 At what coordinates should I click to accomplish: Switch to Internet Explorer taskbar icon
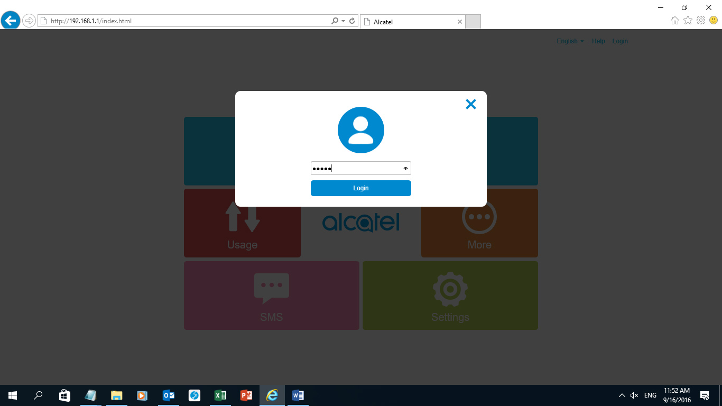(272, 395)
